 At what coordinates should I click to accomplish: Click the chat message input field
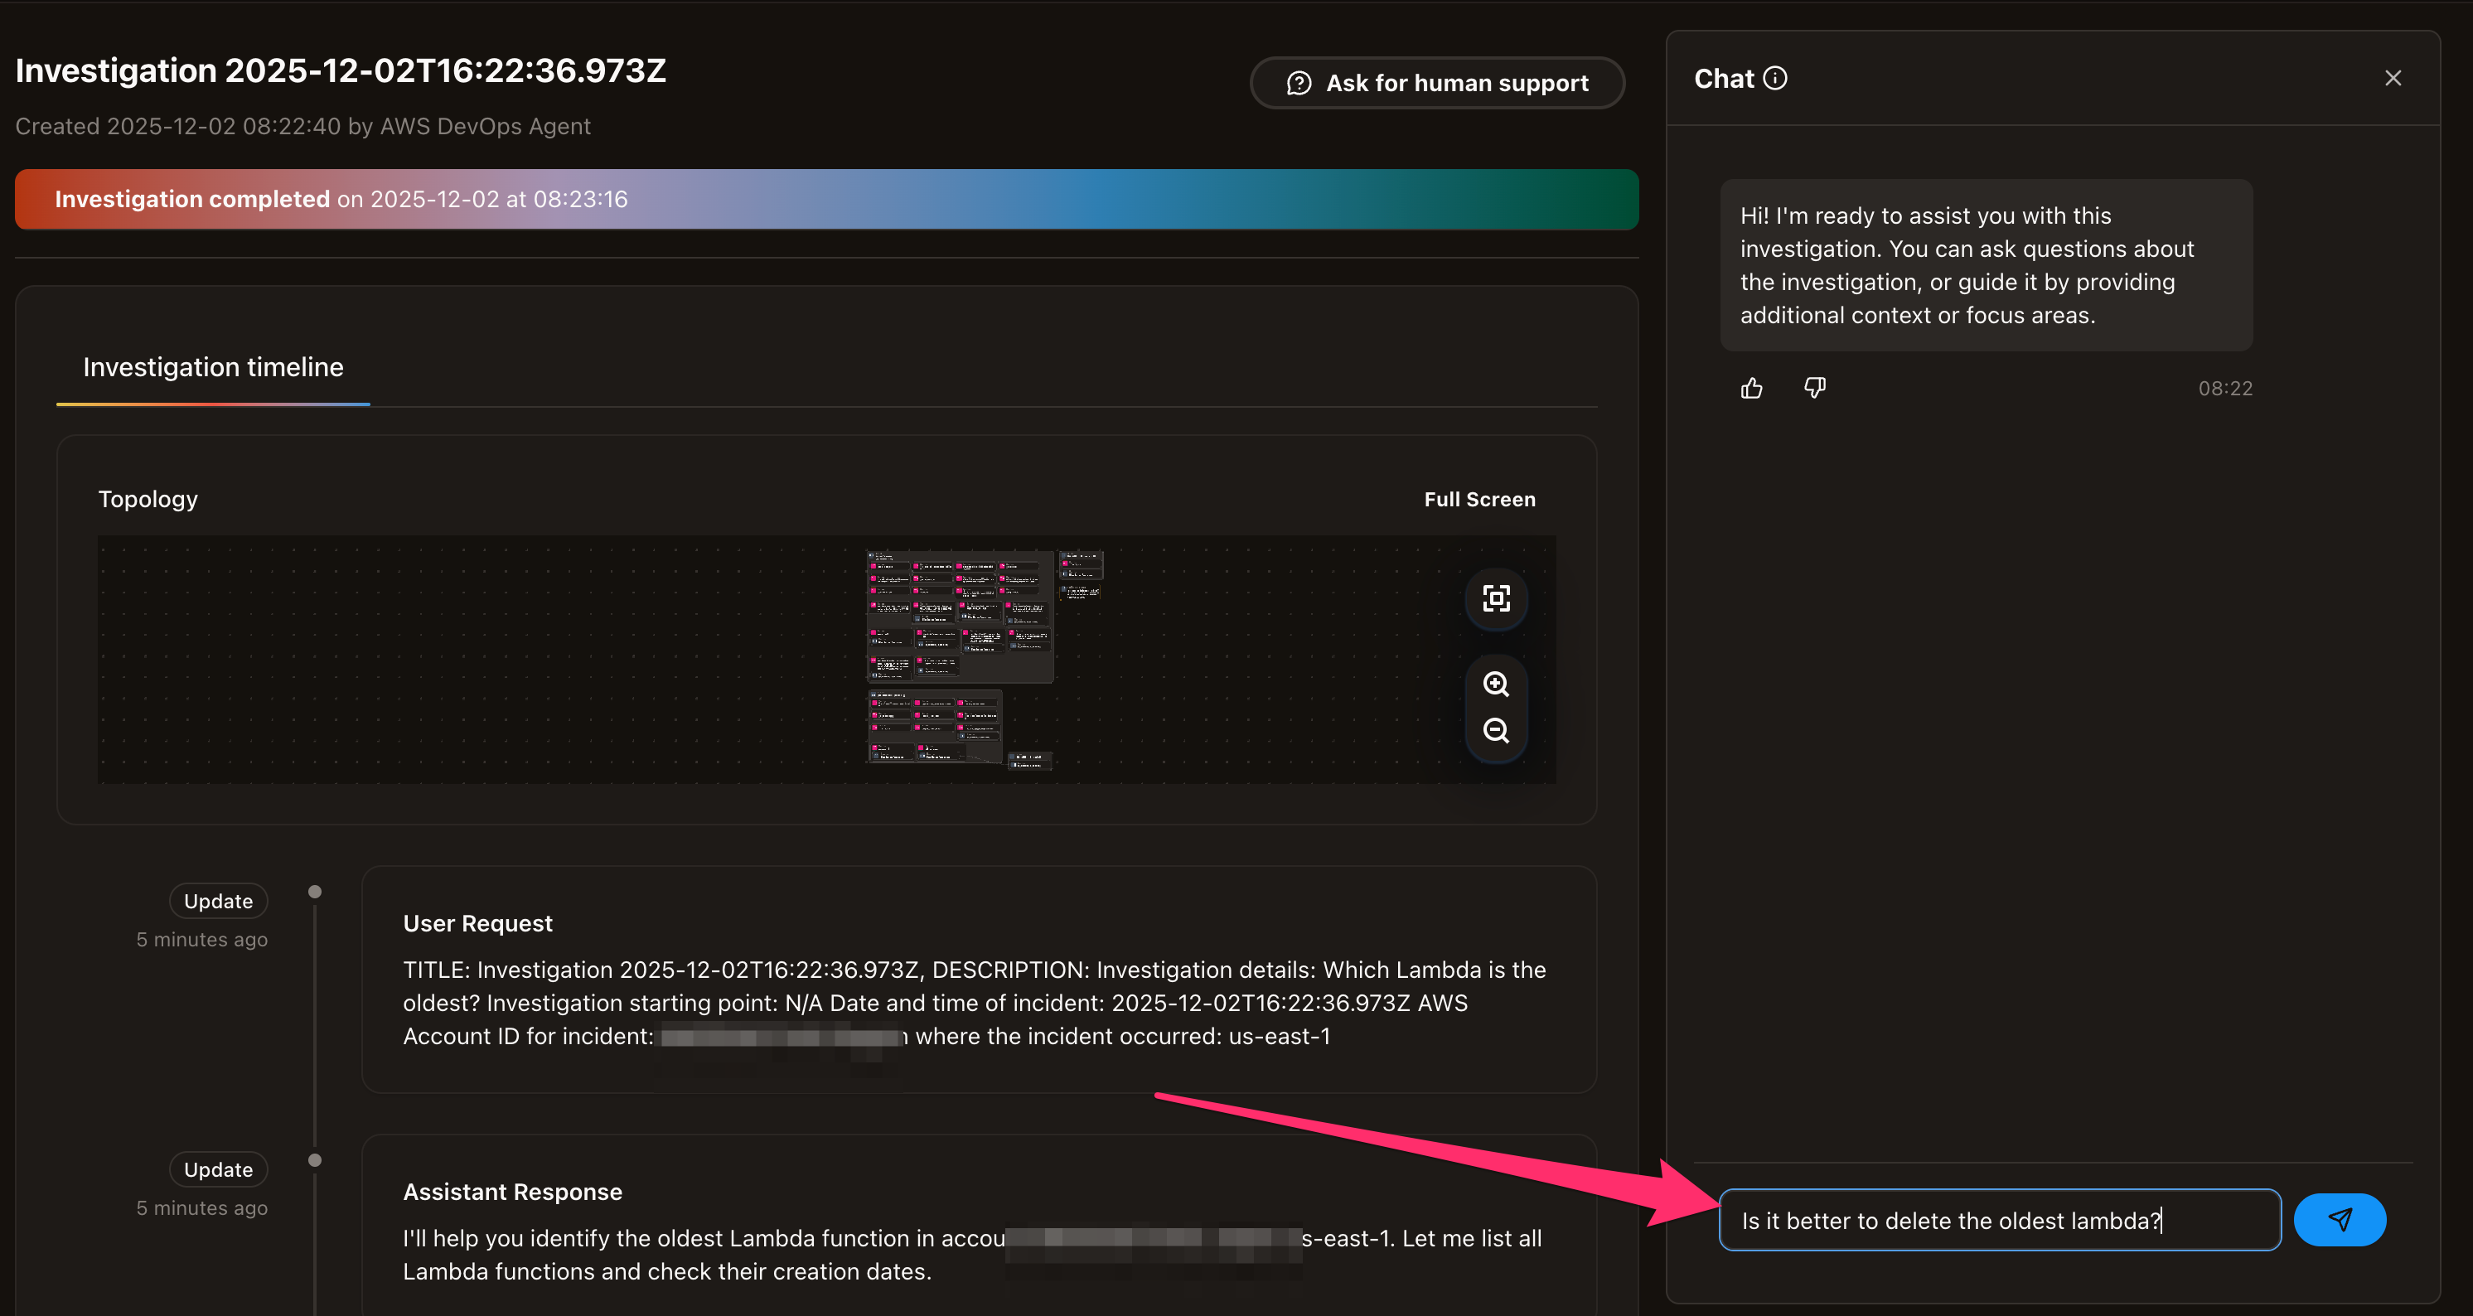click(x=1999, y=1220)
